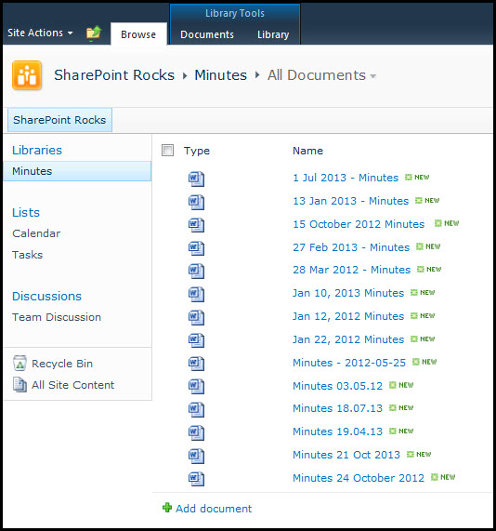The image size is (496, 531).
Task: Go to SharePoint Rocks breadcrumb link
Action: [x=114, y=75]
